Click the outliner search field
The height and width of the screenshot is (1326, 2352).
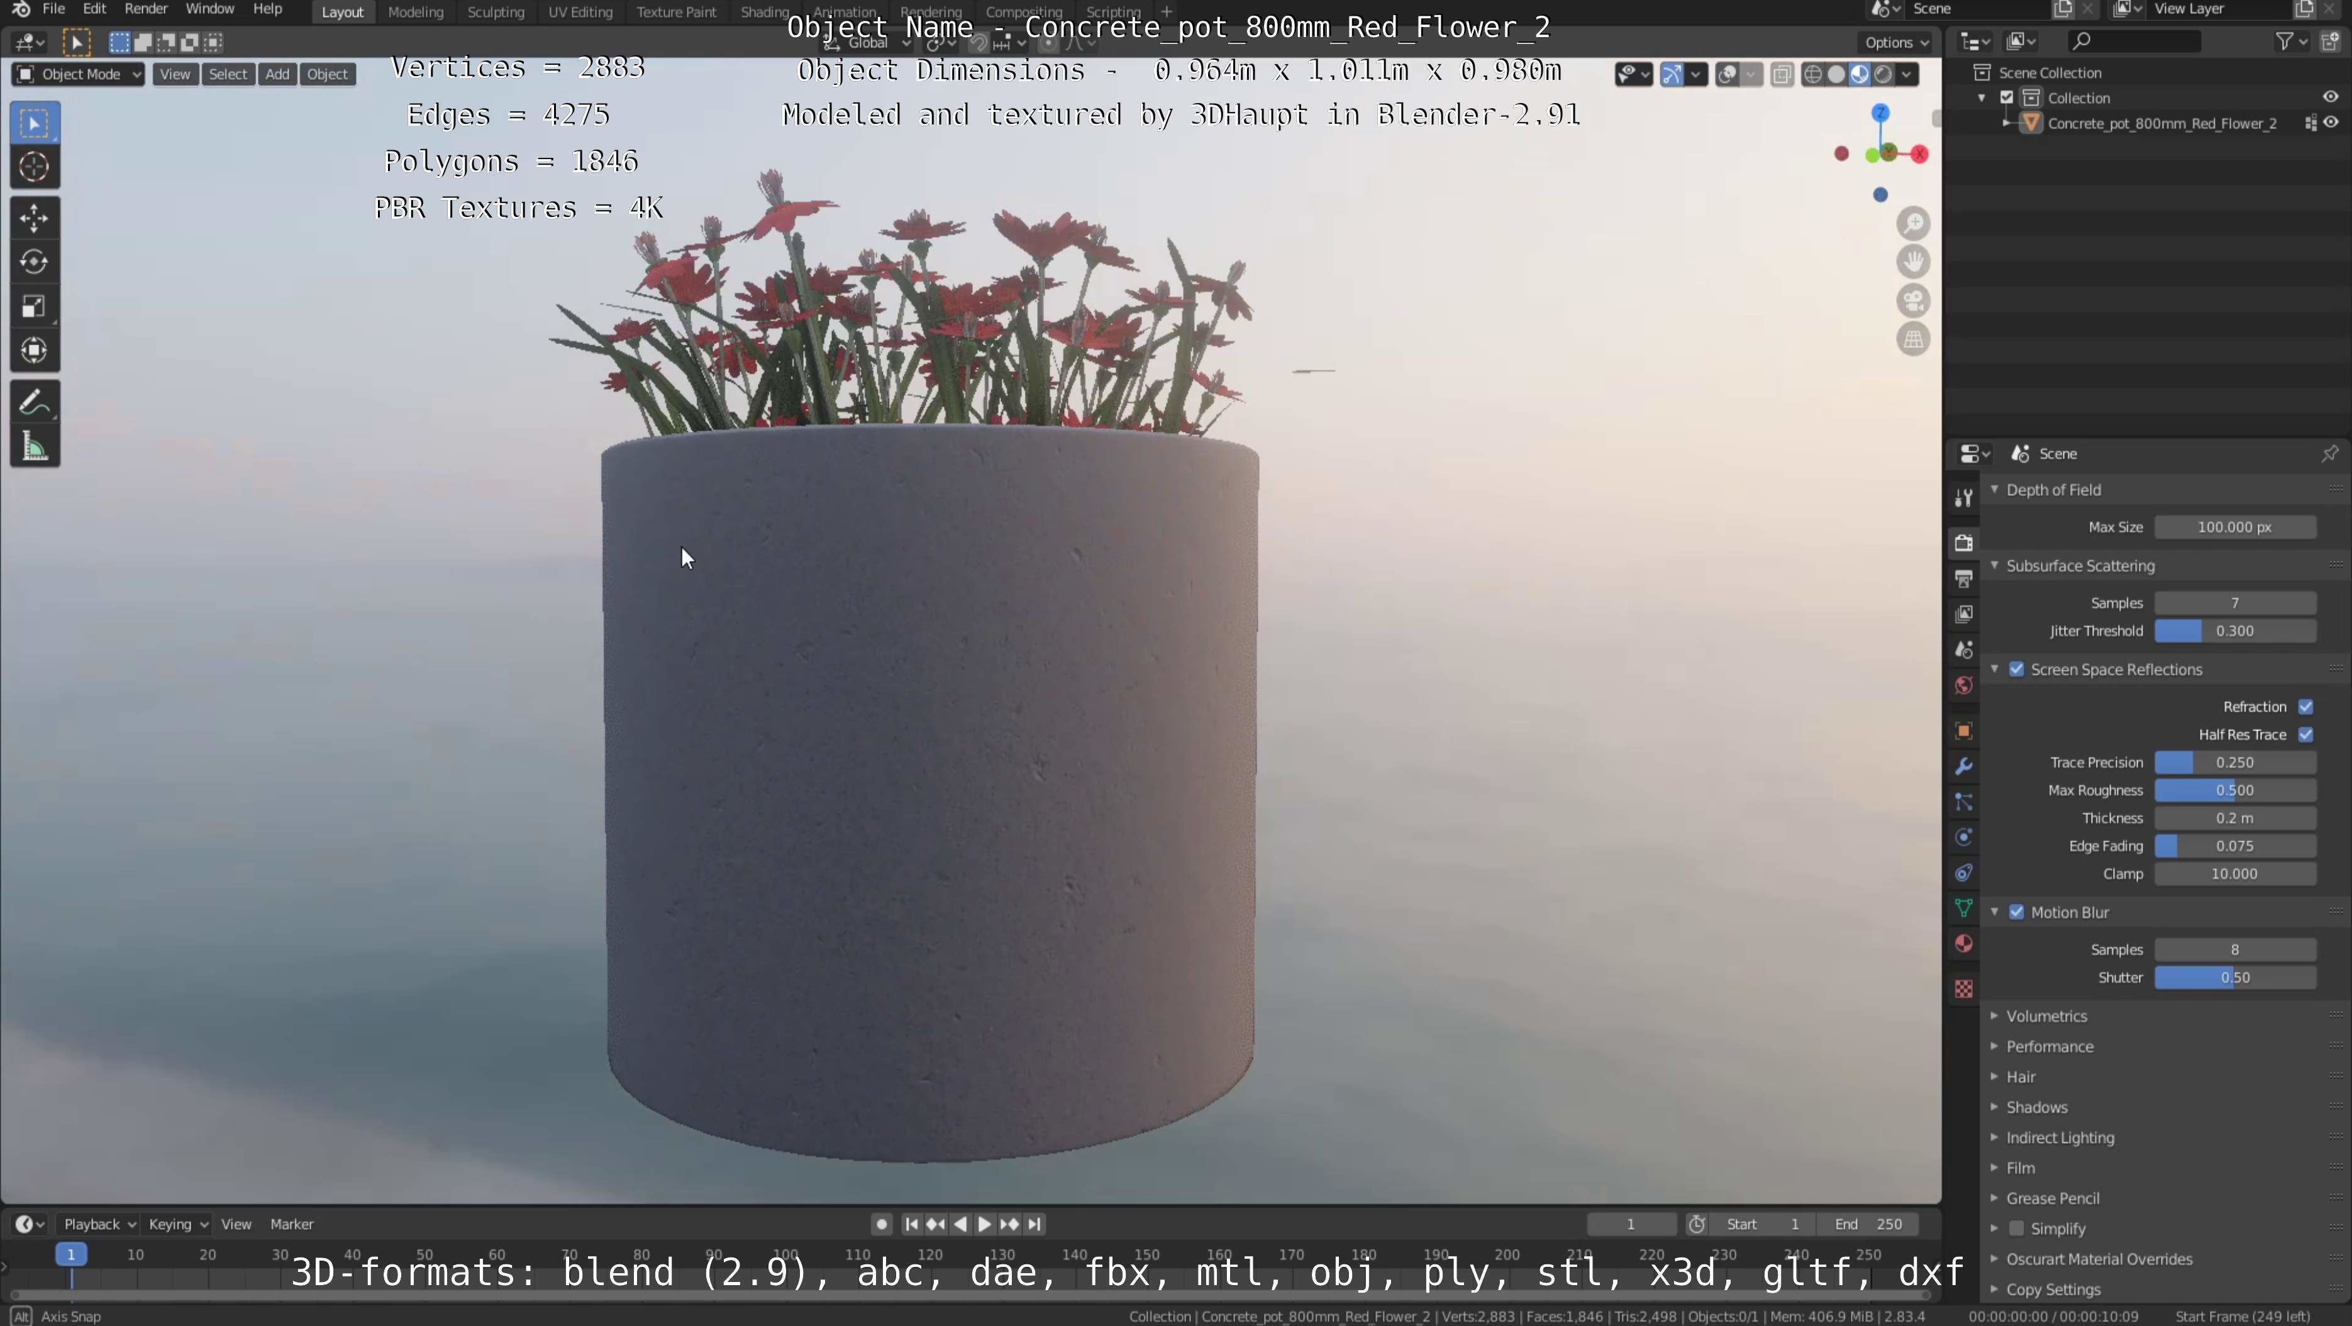(2134, 42)
